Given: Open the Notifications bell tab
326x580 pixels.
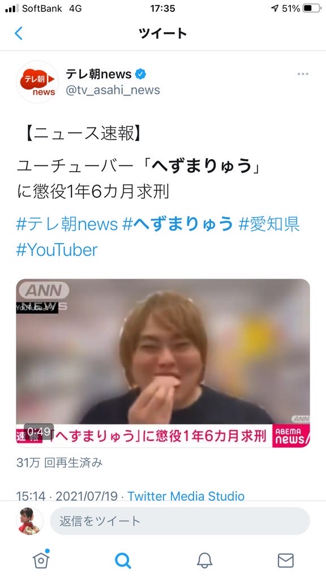Looking at the screenshot, I should tap(204, 561).
